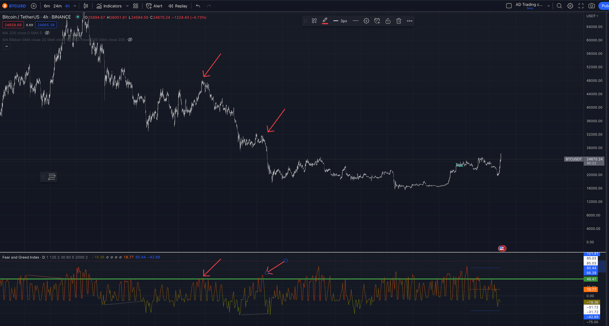The width and height of the screenshot is (609, 326).
Task: Open the USDT currency dropdown on price axis
Action: 592,16
